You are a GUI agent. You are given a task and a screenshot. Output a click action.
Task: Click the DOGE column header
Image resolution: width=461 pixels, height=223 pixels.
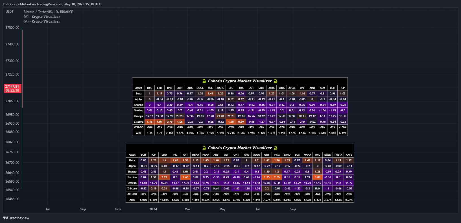coord(200,88)
